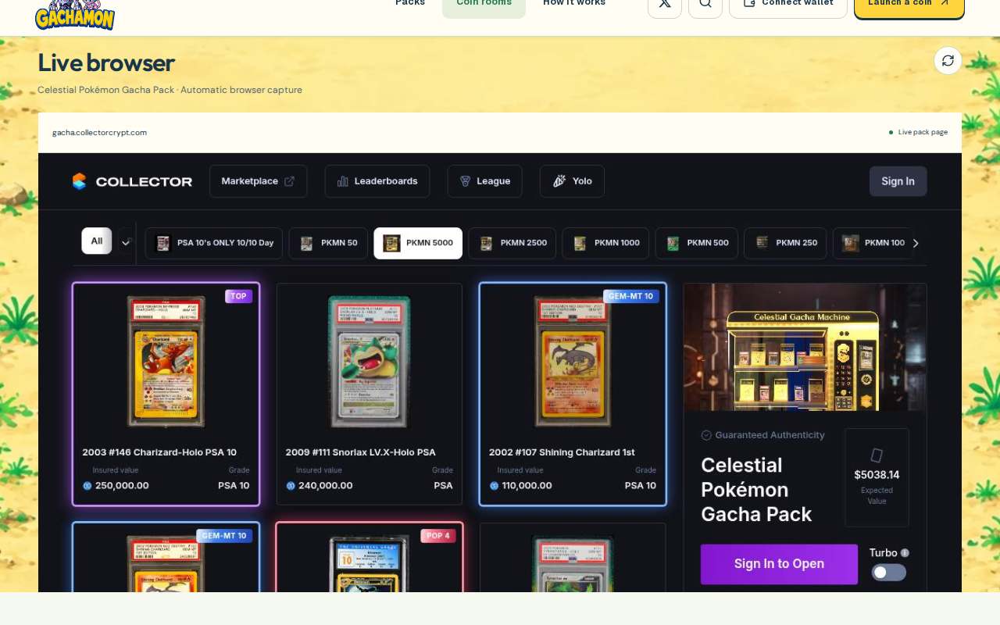Select the PKMN 100 pack tab
This screenshot has height=625, width=1000.
tap(873, 243)
